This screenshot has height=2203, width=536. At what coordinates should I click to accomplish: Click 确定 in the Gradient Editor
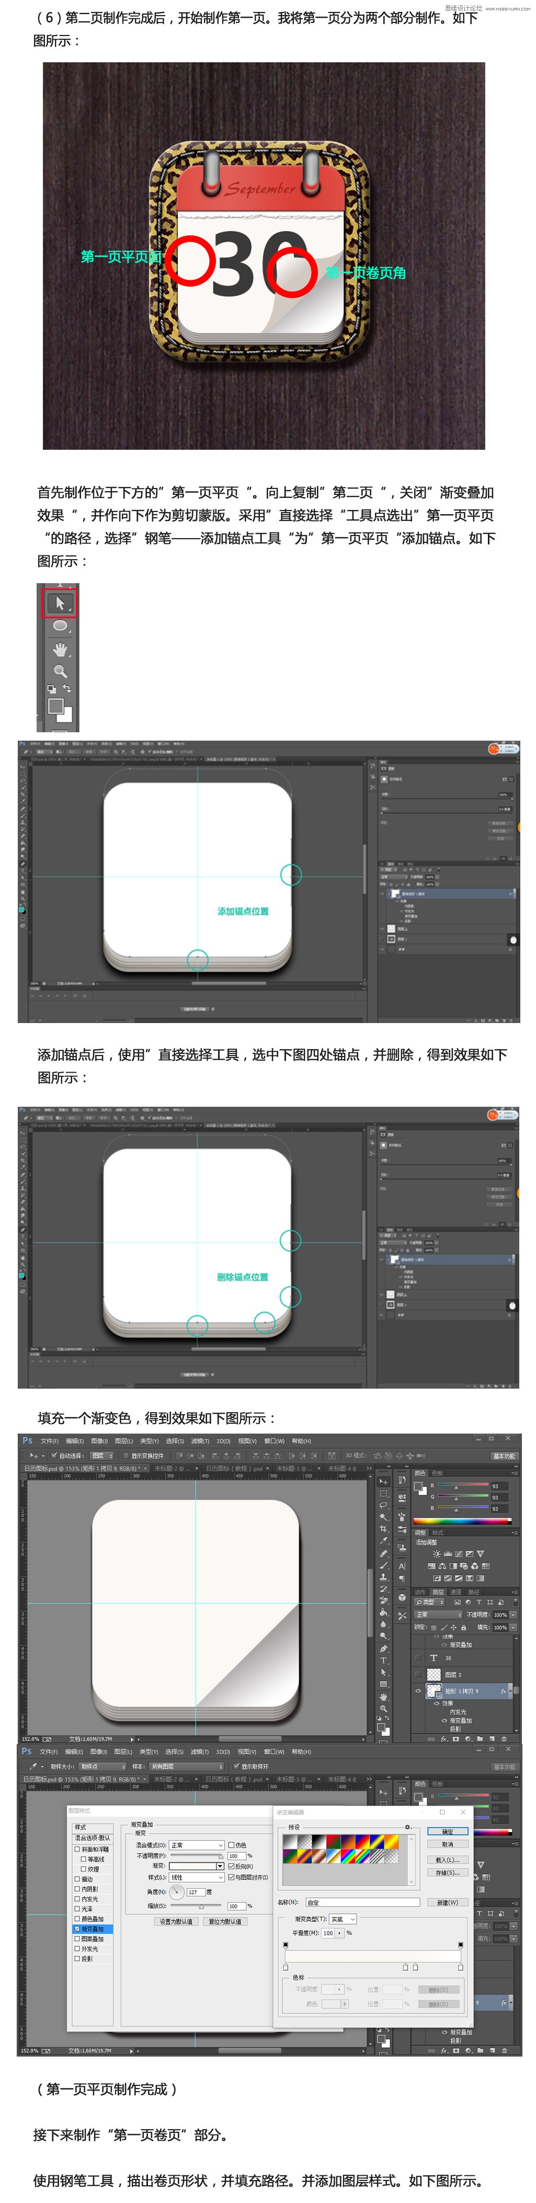coord(448,1832)
